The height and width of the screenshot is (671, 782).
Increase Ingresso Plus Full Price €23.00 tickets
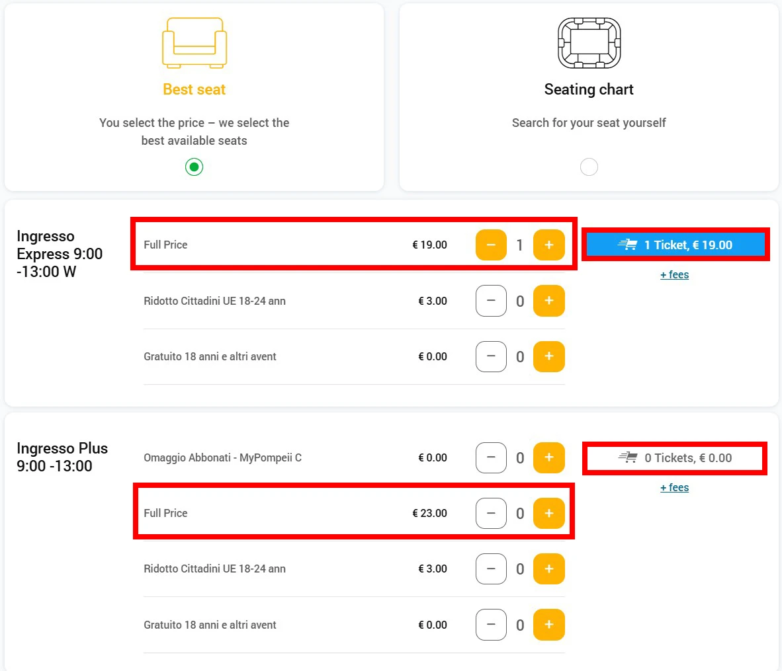coord(548,514)
